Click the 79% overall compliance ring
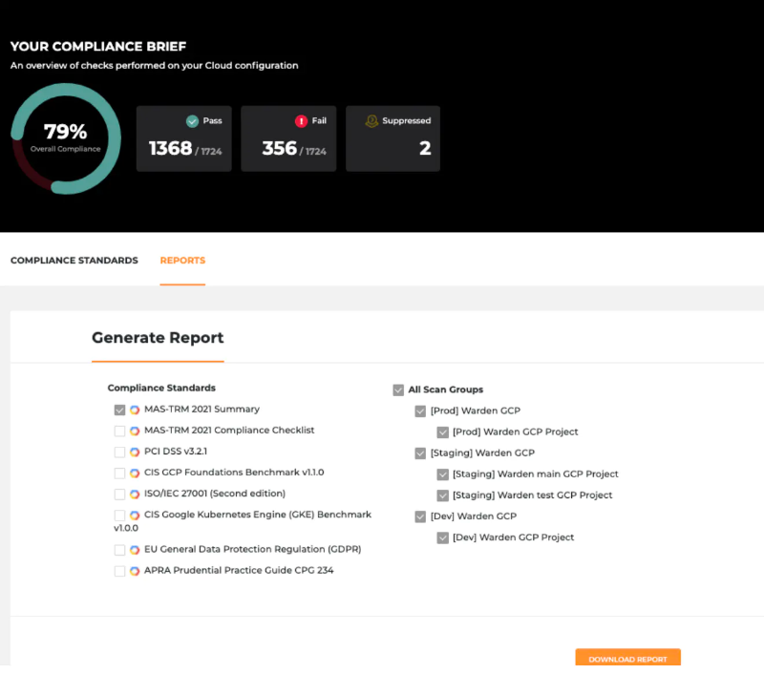The height and width of the screenshot is (674, 764). coord(66,138)
